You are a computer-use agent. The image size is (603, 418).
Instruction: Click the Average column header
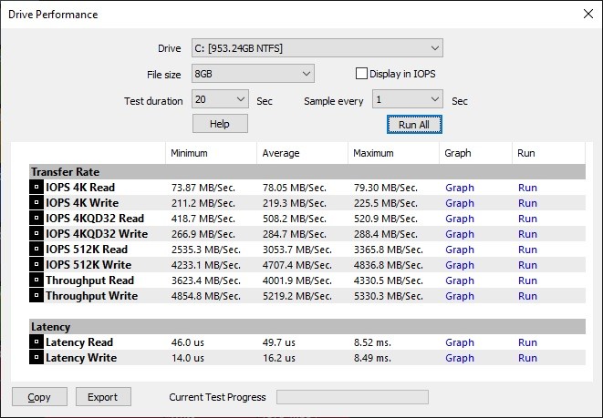click(x=302, y=153)
